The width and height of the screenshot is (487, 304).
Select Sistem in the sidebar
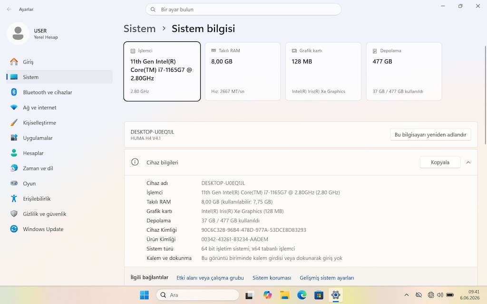[x=59, y=77]
